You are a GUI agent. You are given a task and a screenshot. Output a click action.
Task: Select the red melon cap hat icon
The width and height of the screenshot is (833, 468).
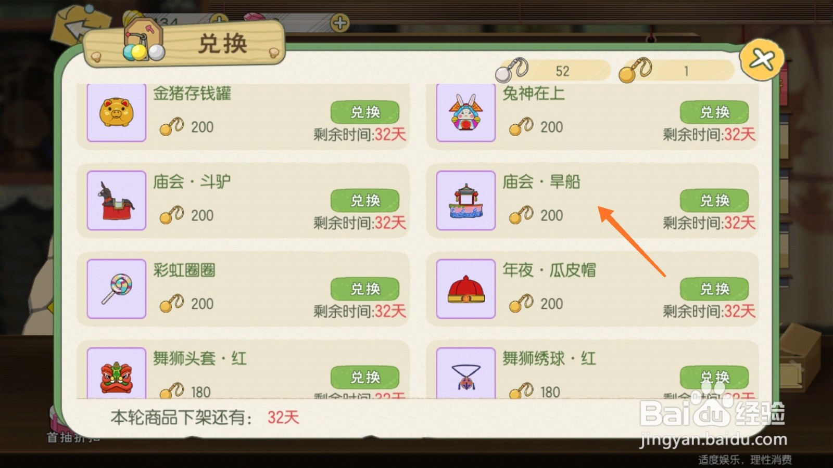466,289
